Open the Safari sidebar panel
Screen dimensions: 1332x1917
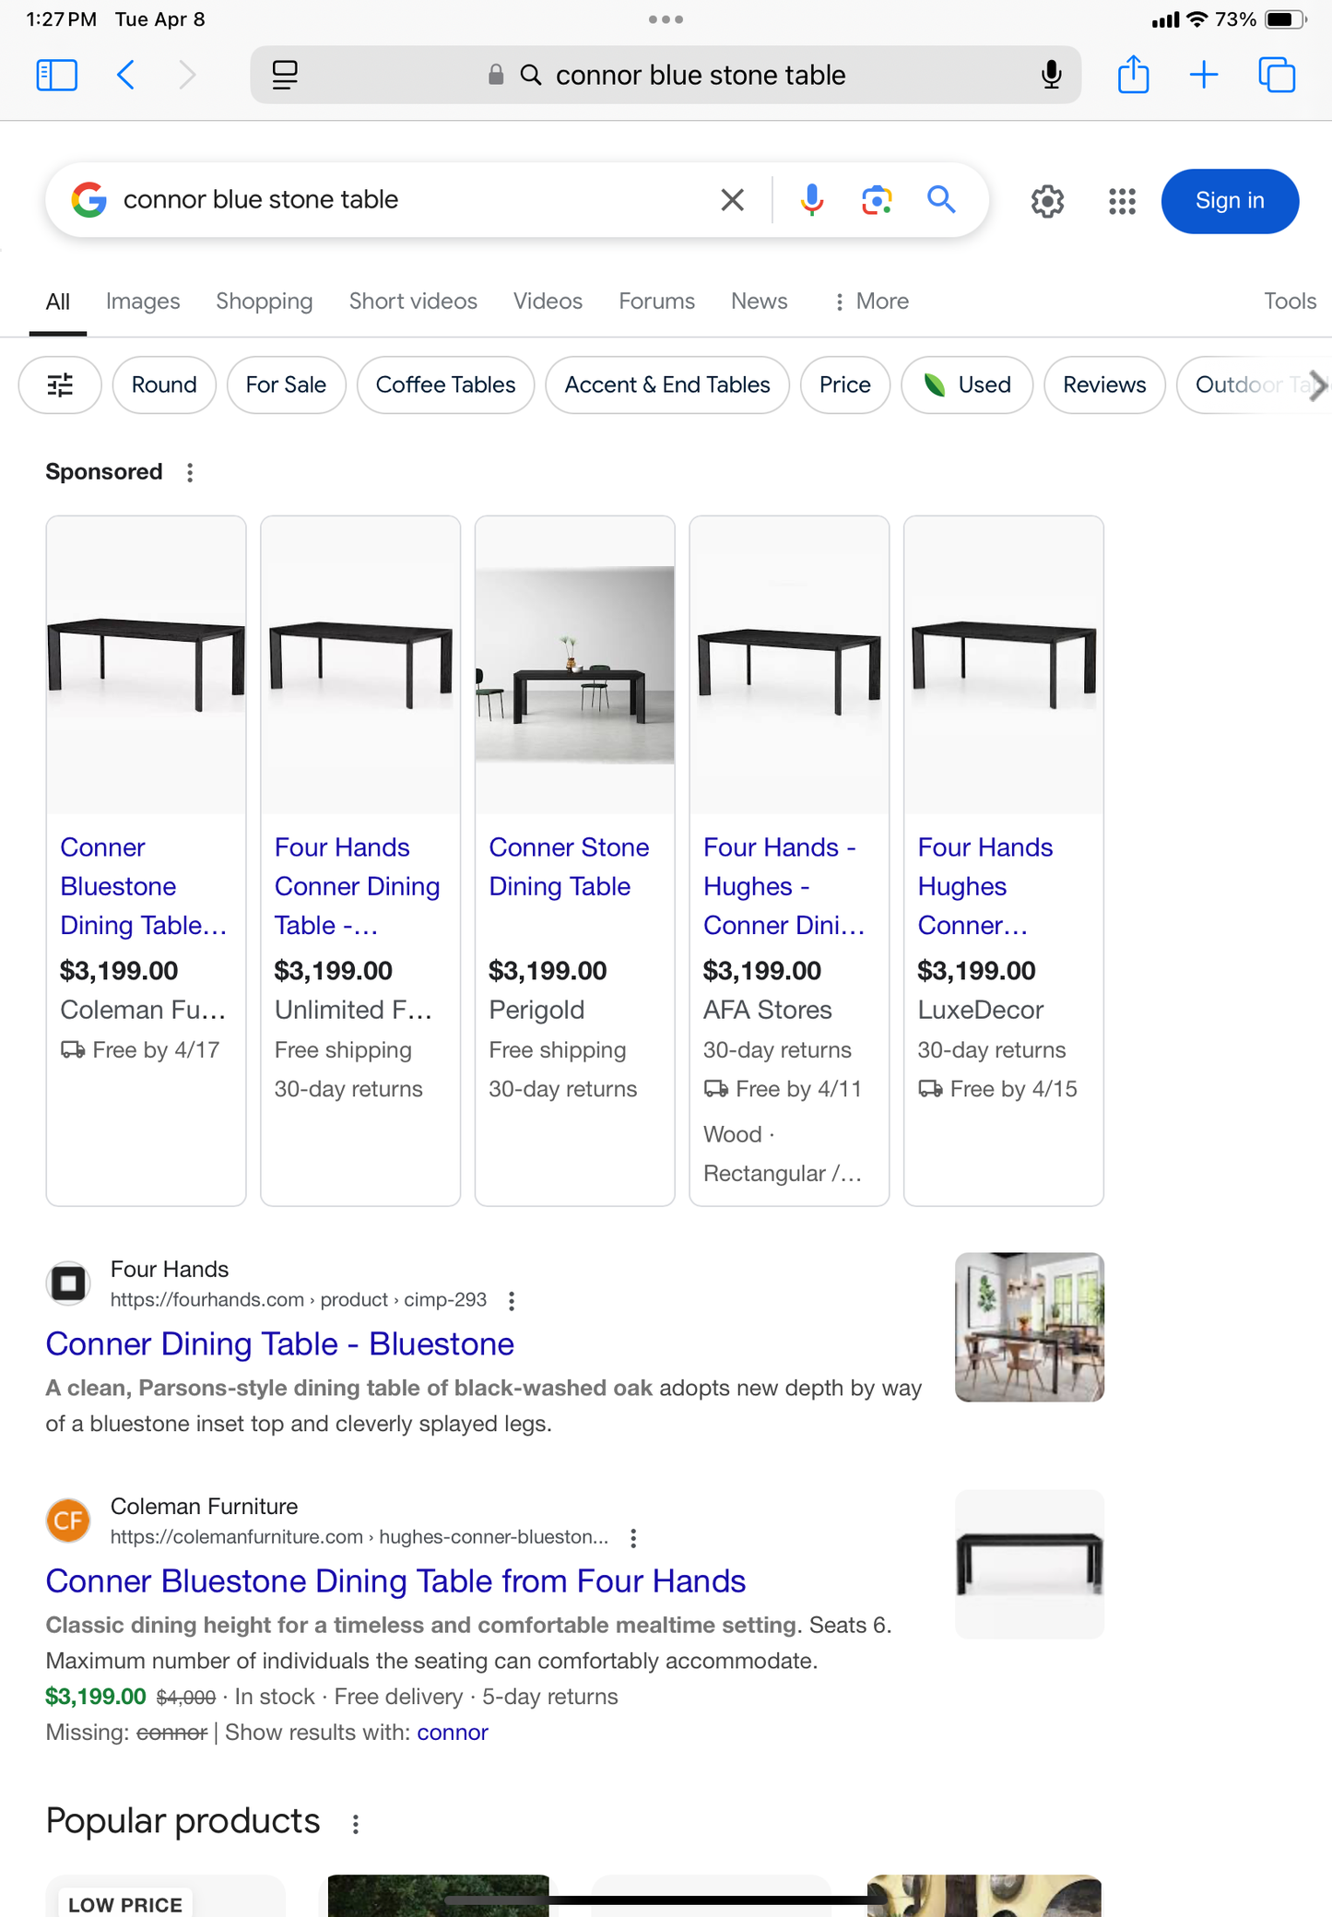click(x=56, y=75)
